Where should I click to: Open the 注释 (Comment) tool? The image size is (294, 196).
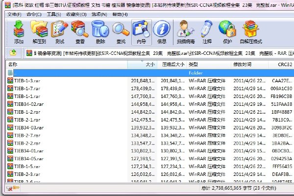click(207, 32)
